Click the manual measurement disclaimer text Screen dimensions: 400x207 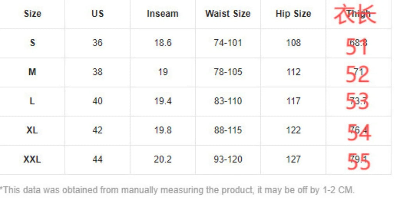177,191
